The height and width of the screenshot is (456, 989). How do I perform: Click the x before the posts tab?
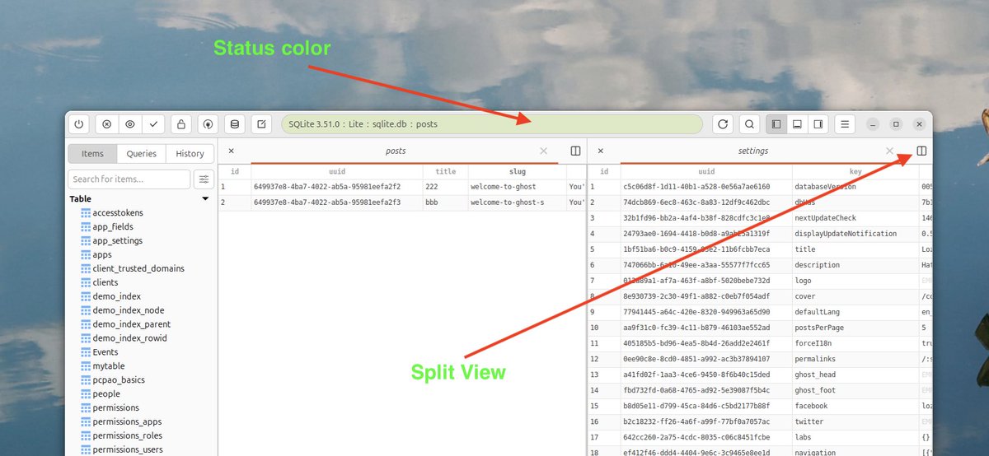[x=231, y=151]
